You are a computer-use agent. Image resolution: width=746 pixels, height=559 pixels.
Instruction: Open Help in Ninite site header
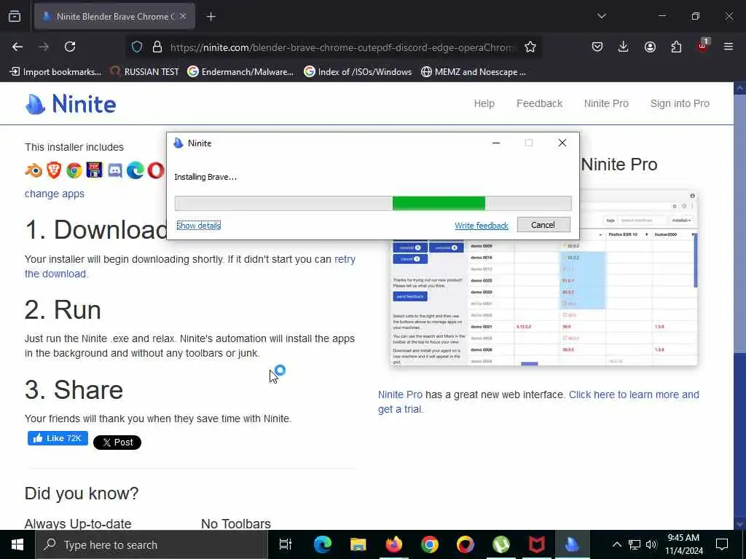(484, 103)
